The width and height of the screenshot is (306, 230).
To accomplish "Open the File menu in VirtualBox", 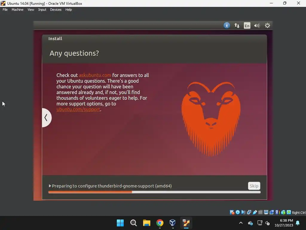I will pos(5,10).
